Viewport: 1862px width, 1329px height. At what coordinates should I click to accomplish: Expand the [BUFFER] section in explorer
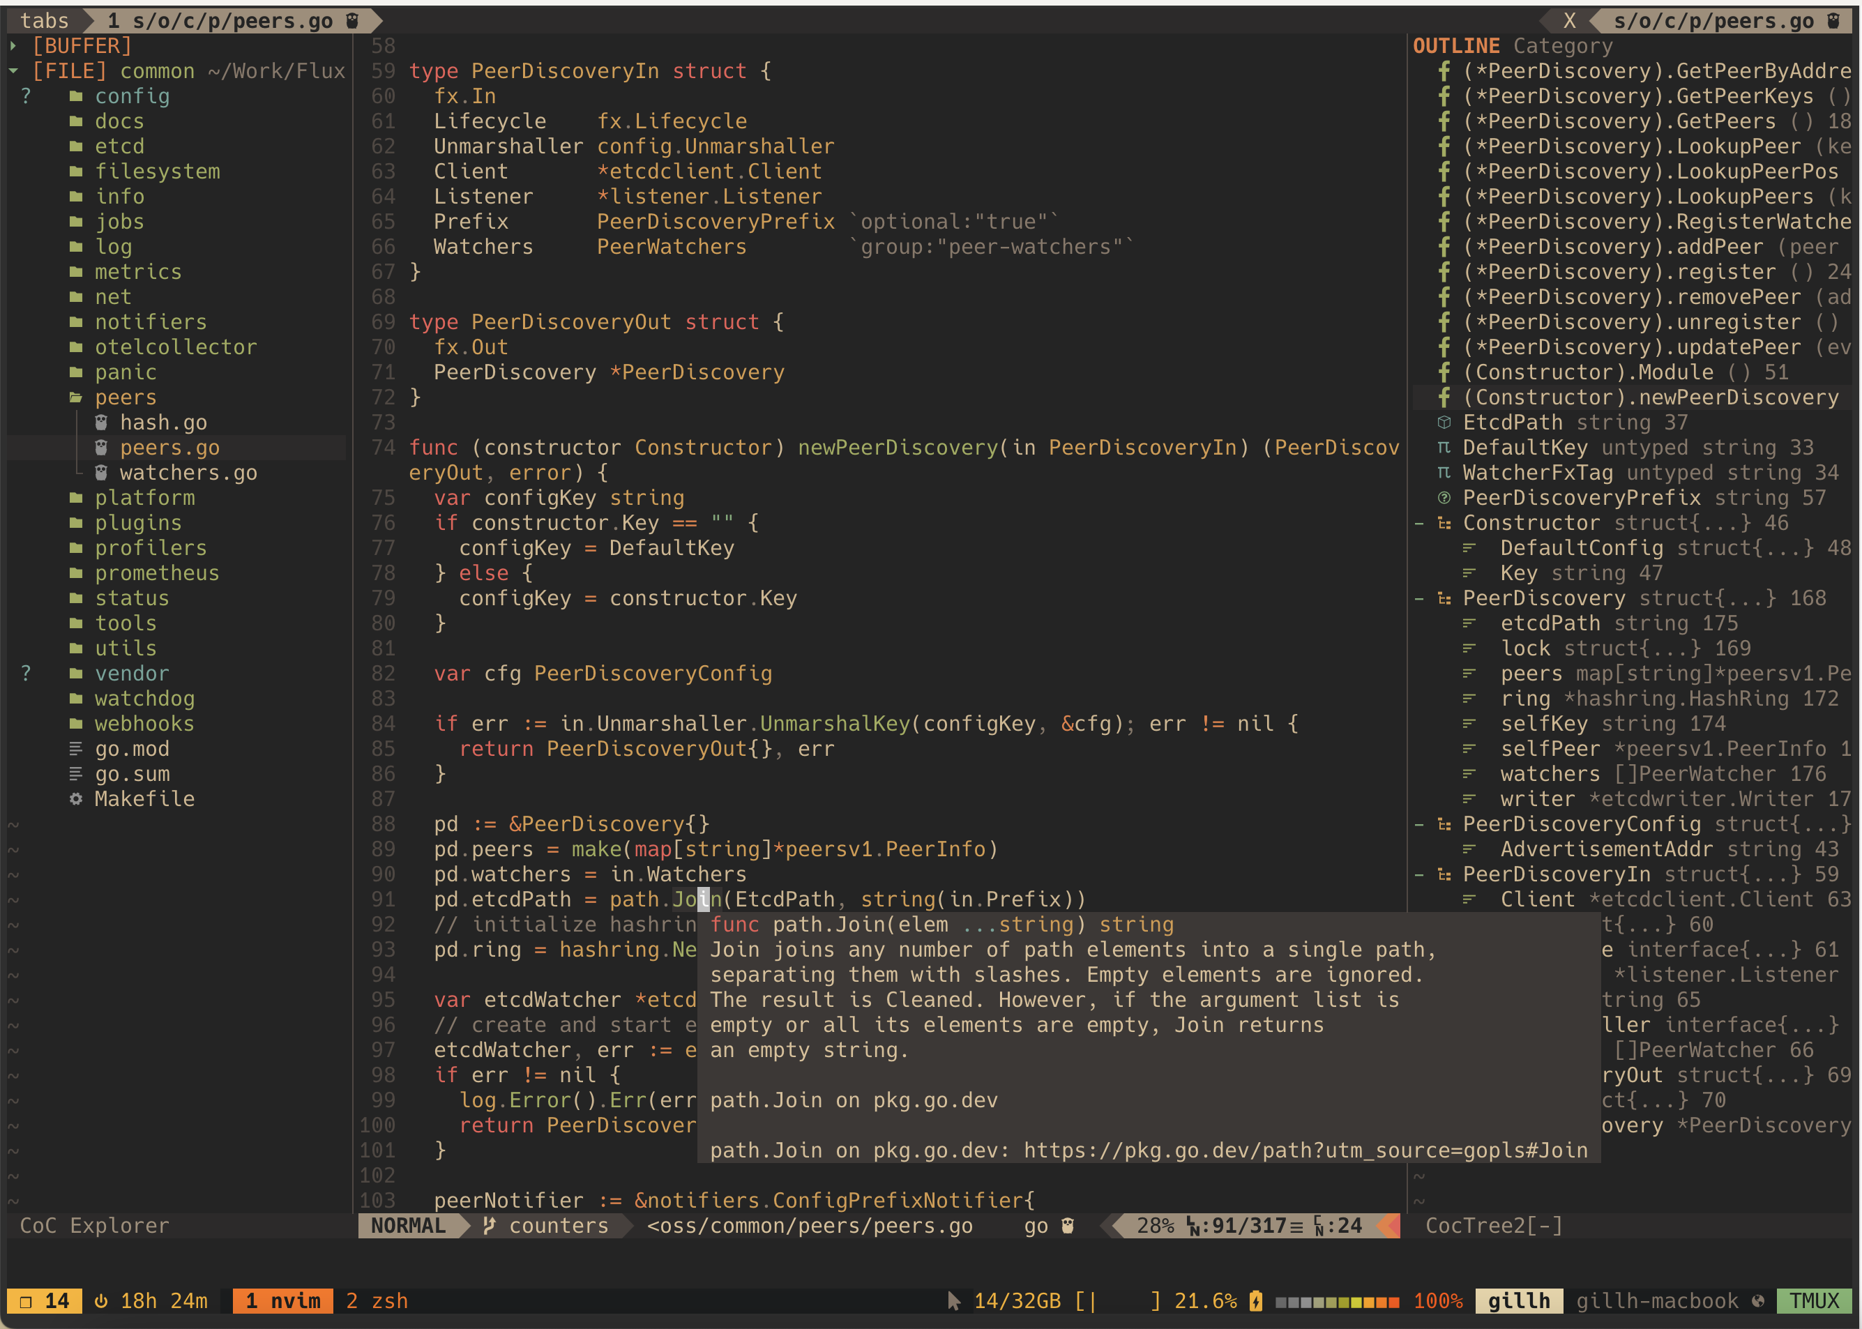click(14, 46)
